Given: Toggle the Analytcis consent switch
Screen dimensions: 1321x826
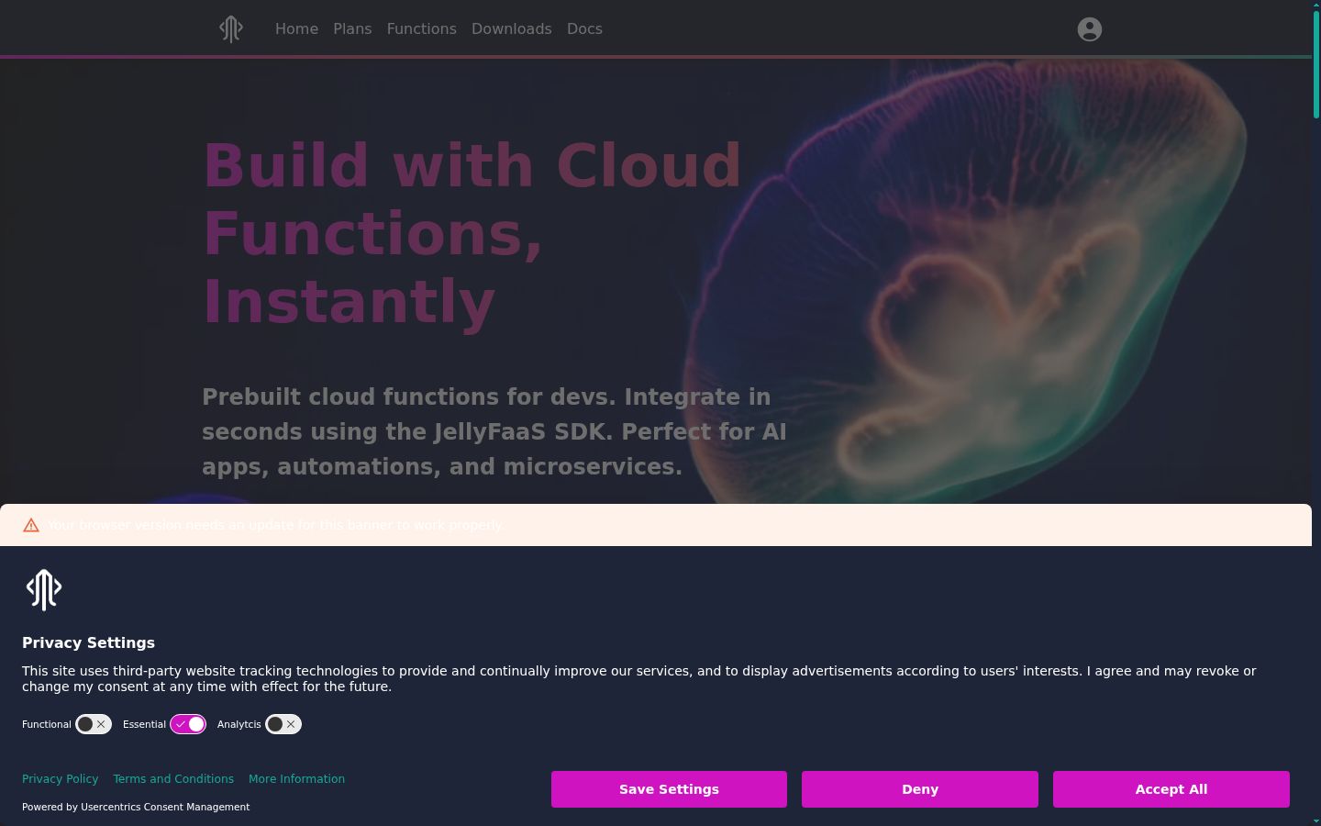Looking at the screenshot, I should 283,724.
